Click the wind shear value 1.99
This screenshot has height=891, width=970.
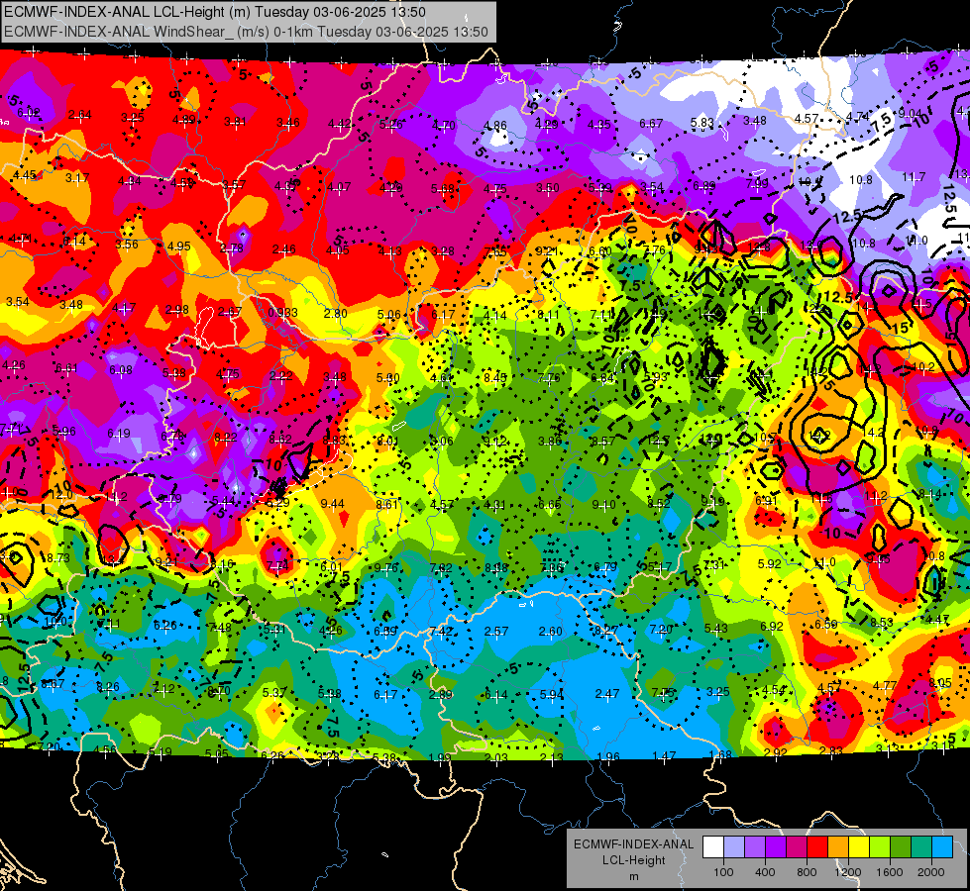click(x=439, y=757)
